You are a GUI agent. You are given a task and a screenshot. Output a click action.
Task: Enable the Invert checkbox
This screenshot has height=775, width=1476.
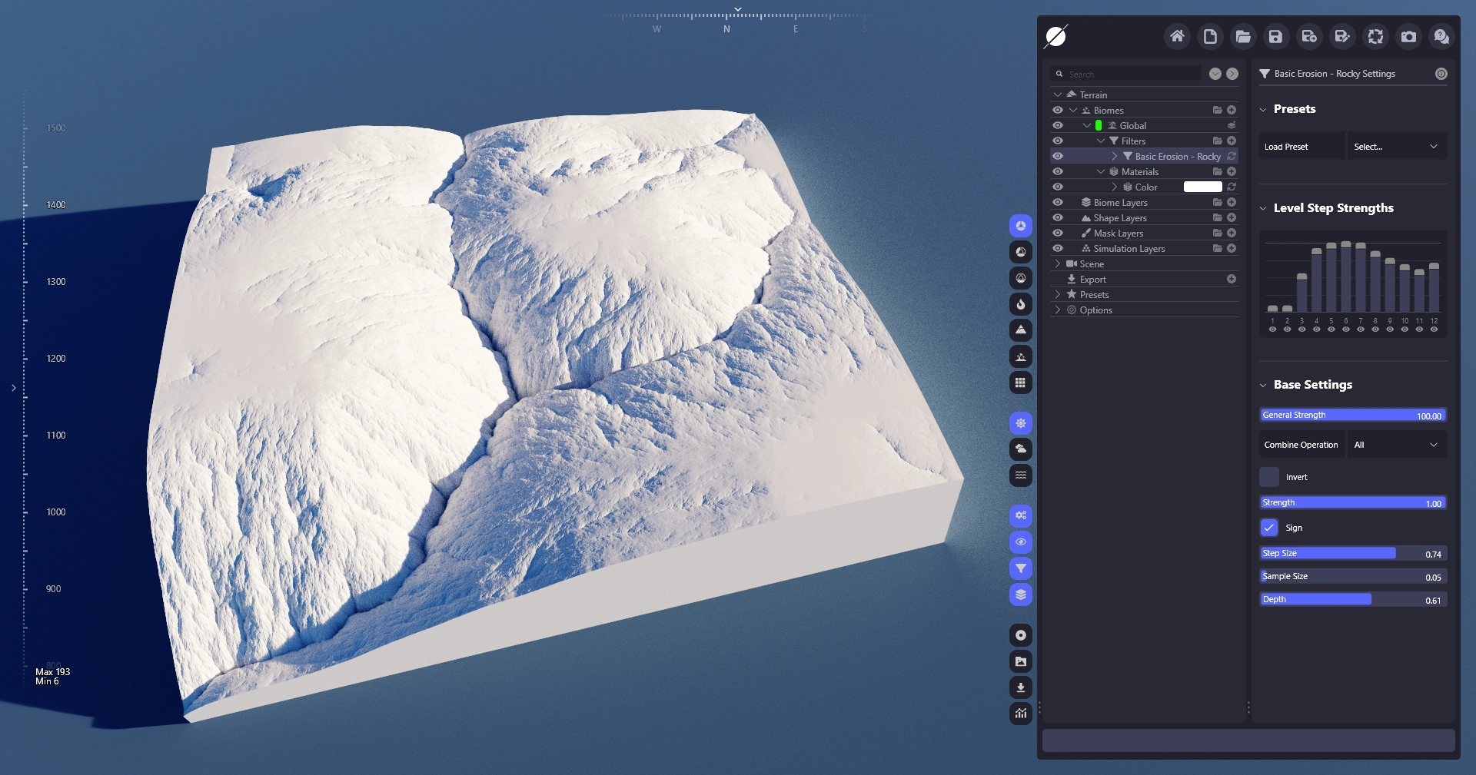(1269, 477)
